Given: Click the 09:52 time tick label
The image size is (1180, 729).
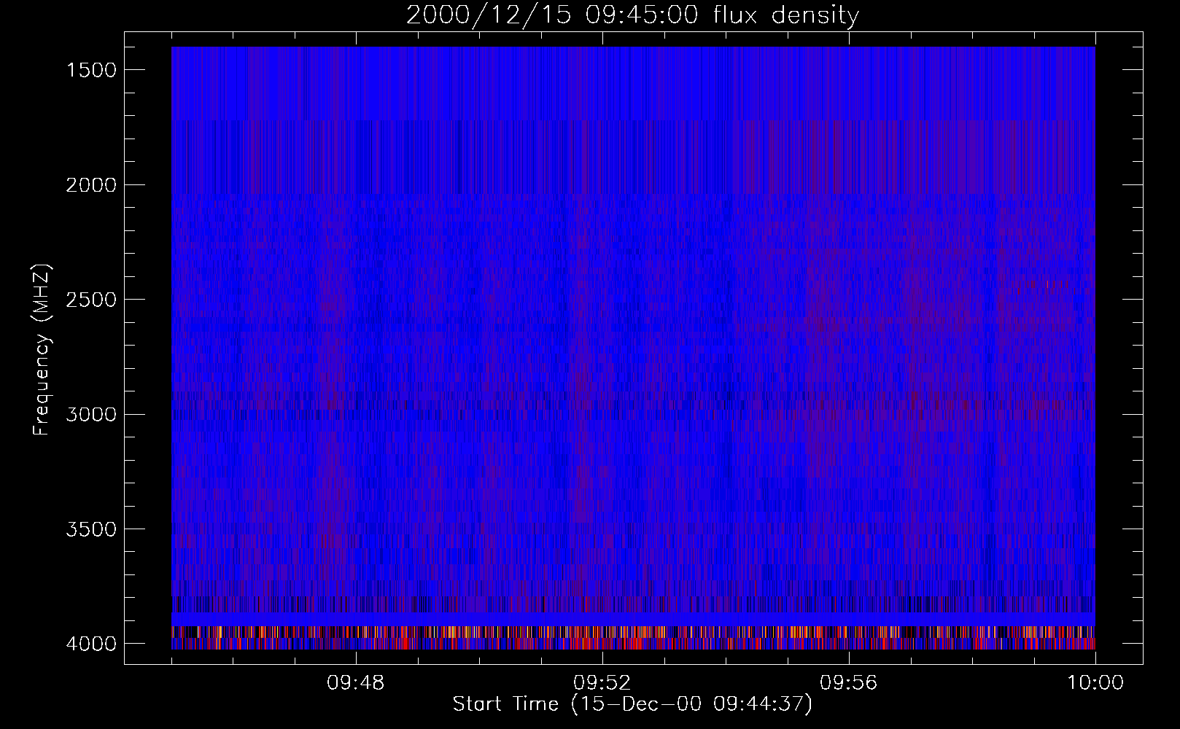Looking at the screenshot, I should [602, 683].
